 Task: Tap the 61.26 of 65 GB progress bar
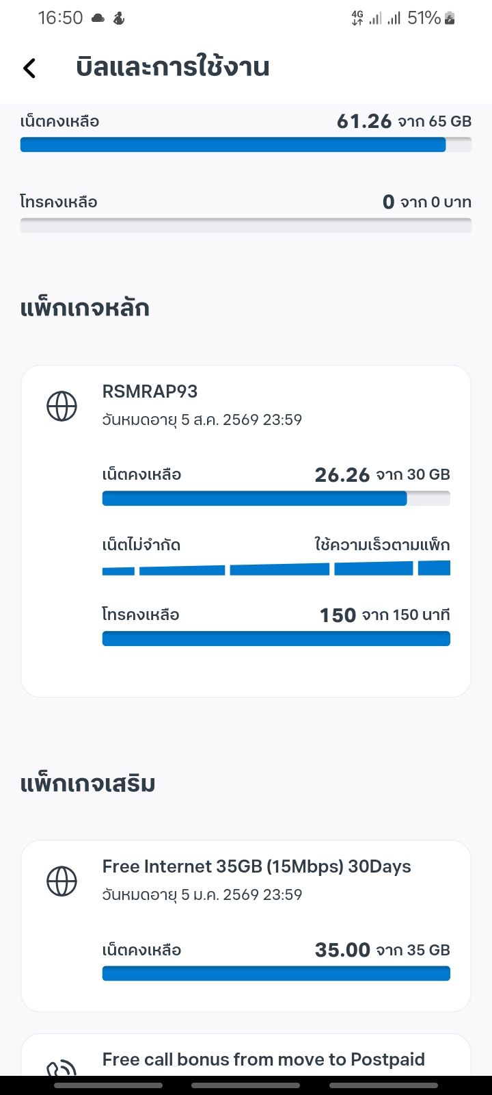pos(245,144)
